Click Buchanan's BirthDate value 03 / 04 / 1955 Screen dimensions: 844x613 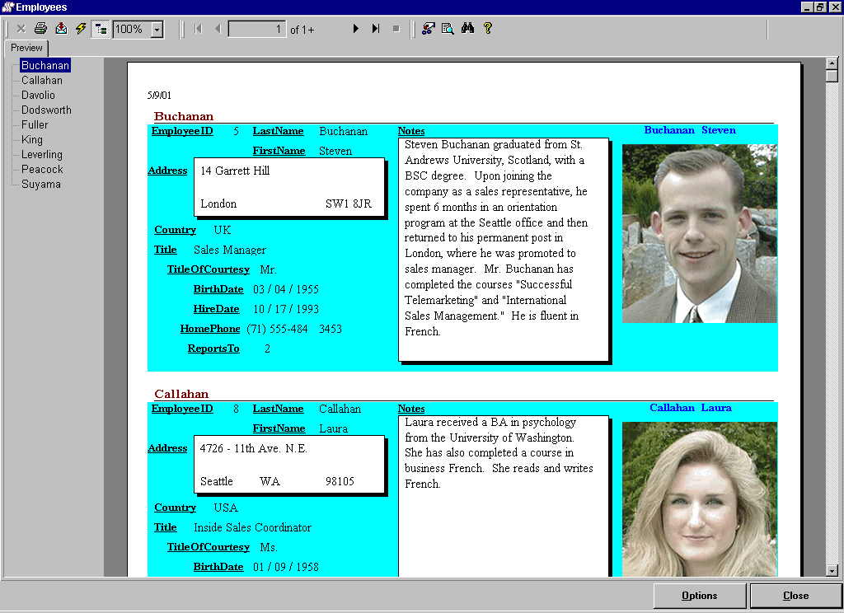[286, 289]
